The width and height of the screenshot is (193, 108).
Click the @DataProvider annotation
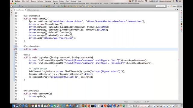32,46
